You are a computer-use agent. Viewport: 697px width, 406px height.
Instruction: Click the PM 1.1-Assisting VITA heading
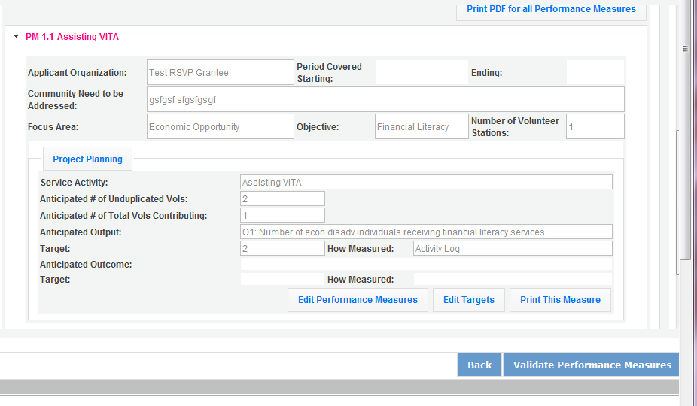pos(72,37)
